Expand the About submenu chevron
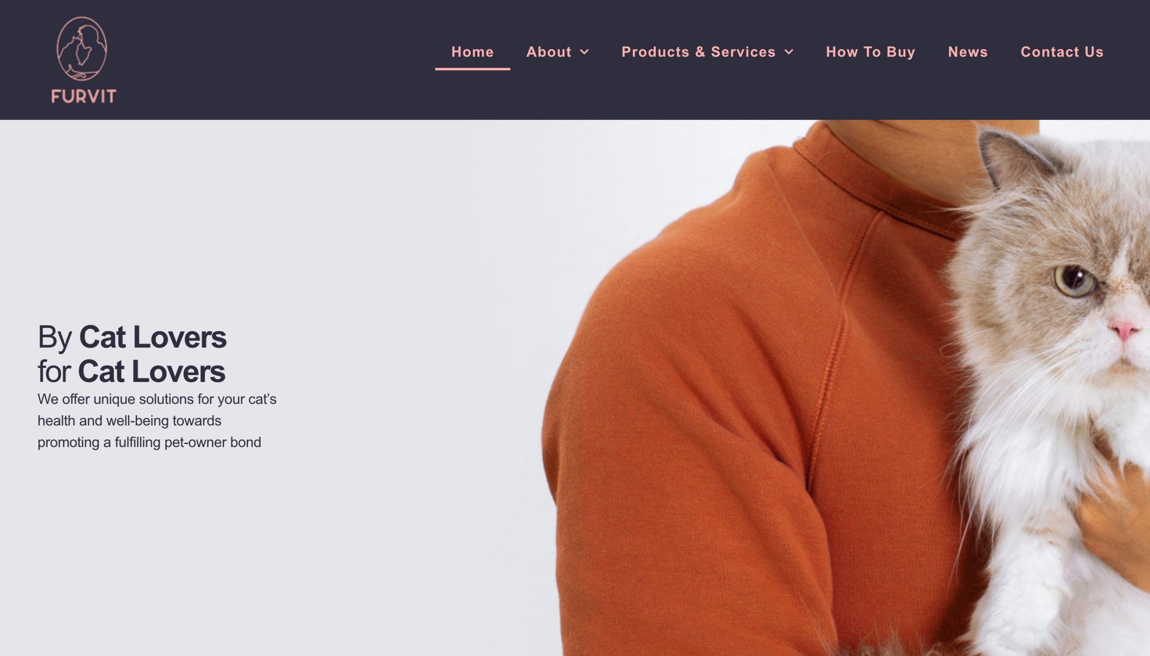1150x656 pixels. (584, 52)
